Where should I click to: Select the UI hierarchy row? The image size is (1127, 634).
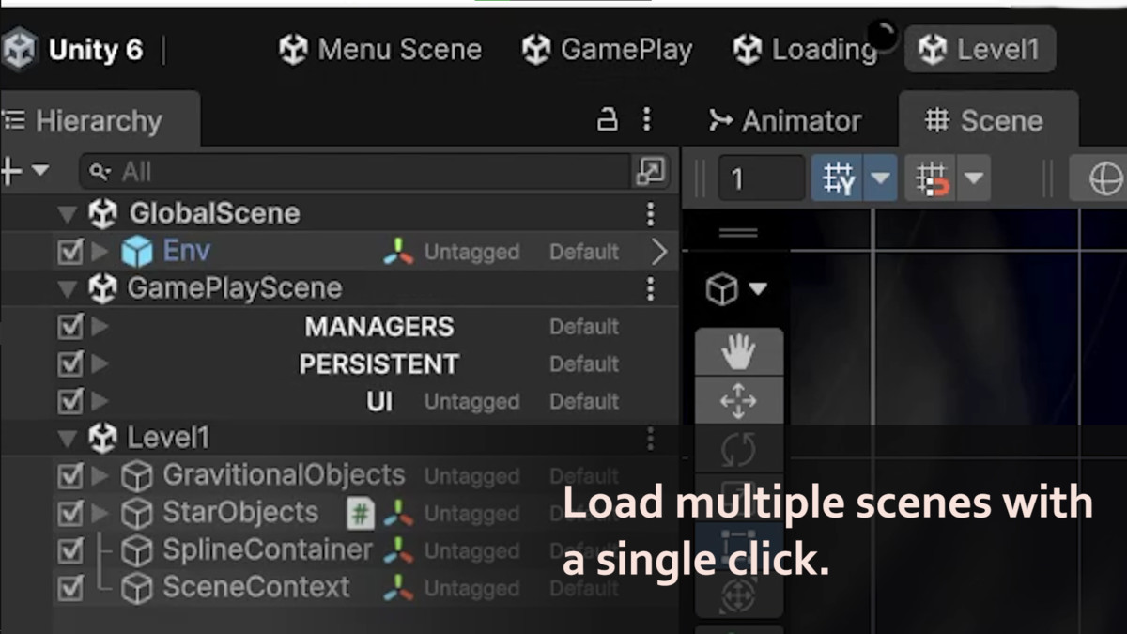click(x=338, y=402)
